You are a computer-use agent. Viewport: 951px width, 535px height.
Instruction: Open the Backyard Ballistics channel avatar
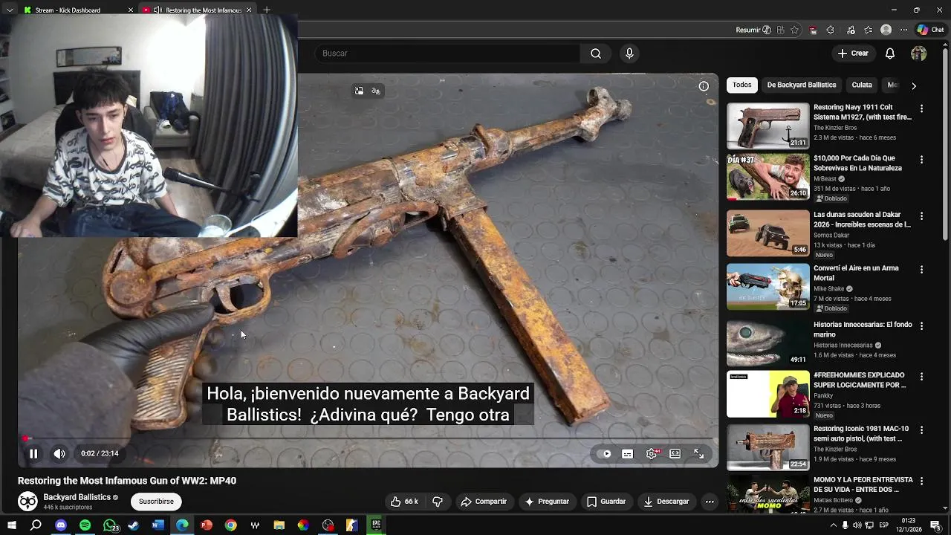(27, 502)
